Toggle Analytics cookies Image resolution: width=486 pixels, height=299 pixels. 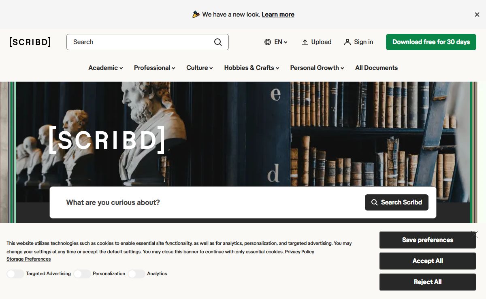tap(136, 274)
